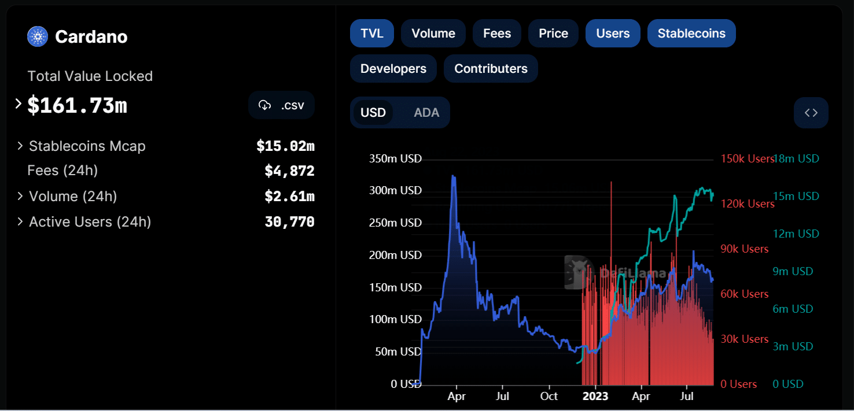Screen dimensions: 854x411
Task: Click the Cardano chain title
Action: 91,36
